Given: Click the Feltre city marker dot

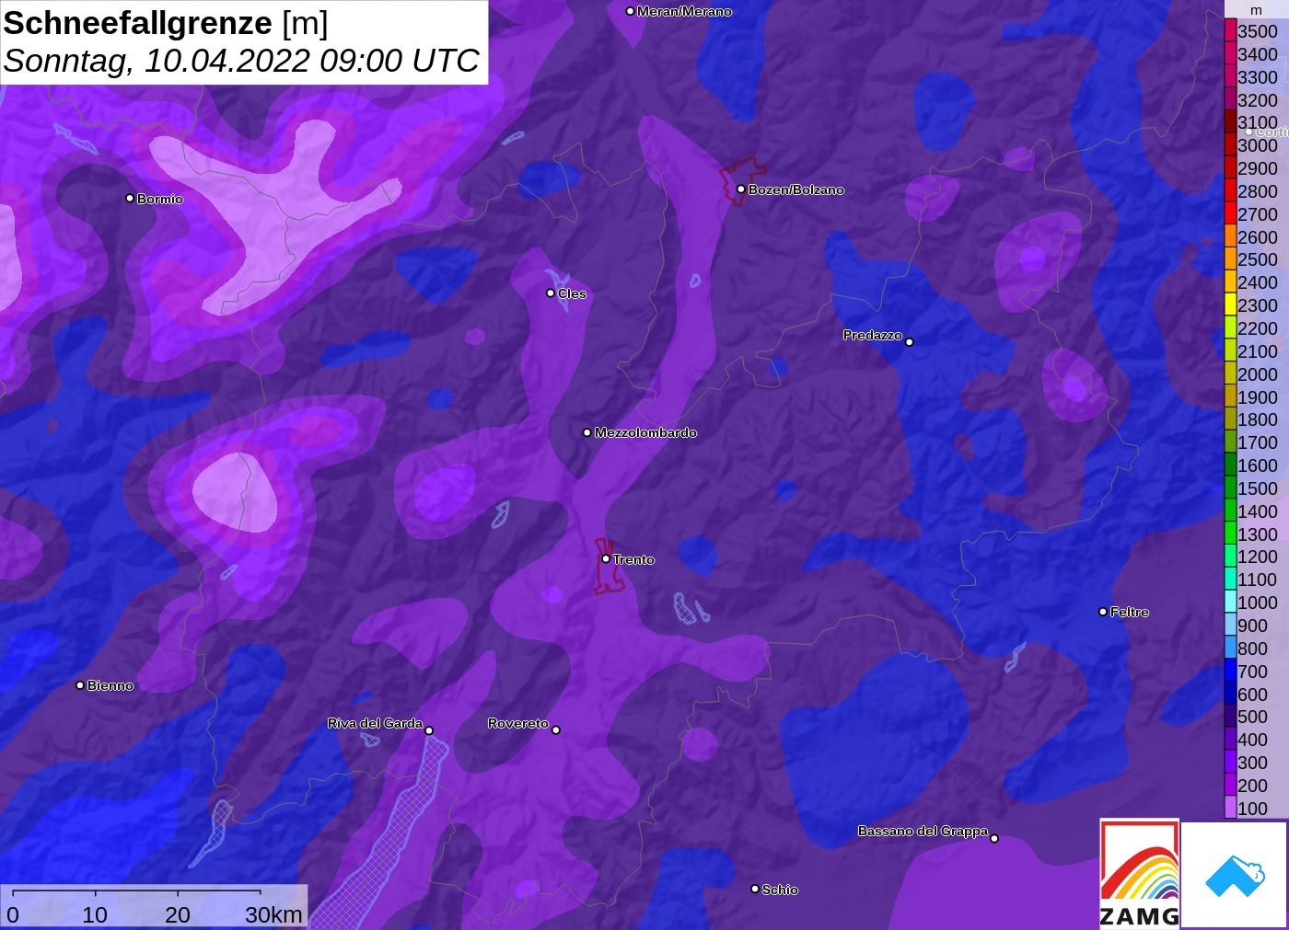Looking at the screenshot, I should [x=1103, y=611].
